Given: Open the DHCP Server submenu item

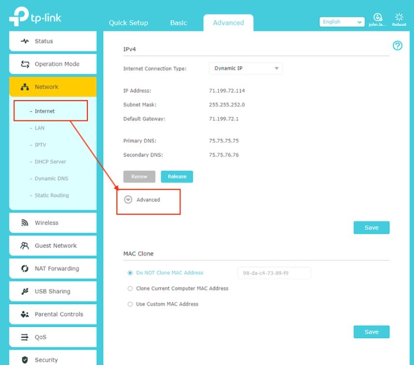Looking at the screenshot, I should pos(50,162).
